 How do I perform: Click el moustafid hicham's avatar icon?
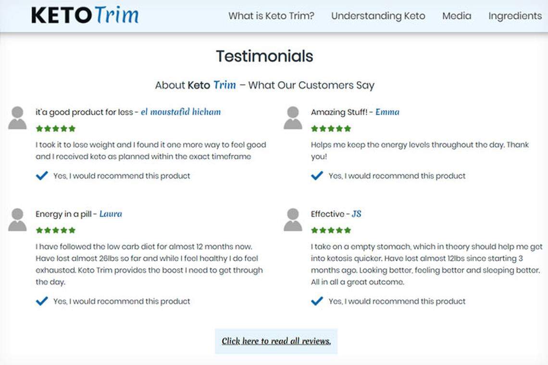17,118
